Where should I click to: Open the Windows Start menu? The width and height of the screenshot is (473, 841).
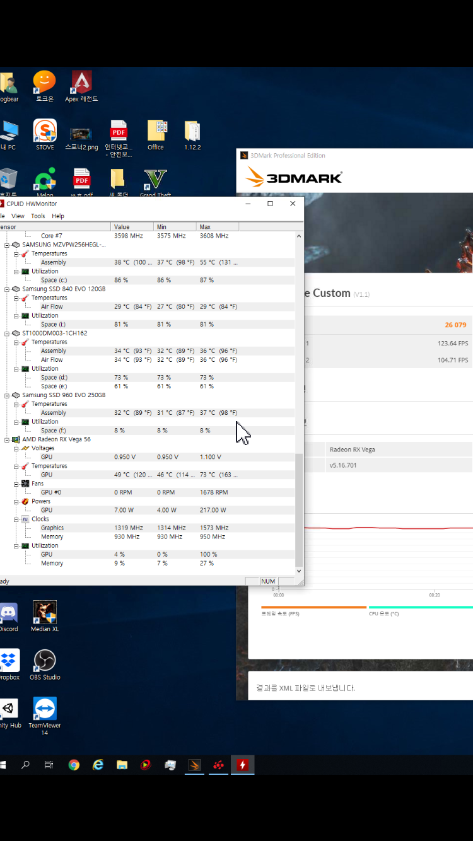pyautogui.click(x=3, y=765)
